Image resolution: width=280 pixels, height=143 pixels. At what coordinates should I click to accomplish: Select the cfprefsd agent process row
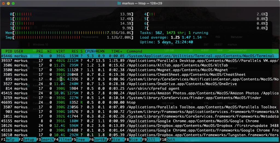coord(140,88)
